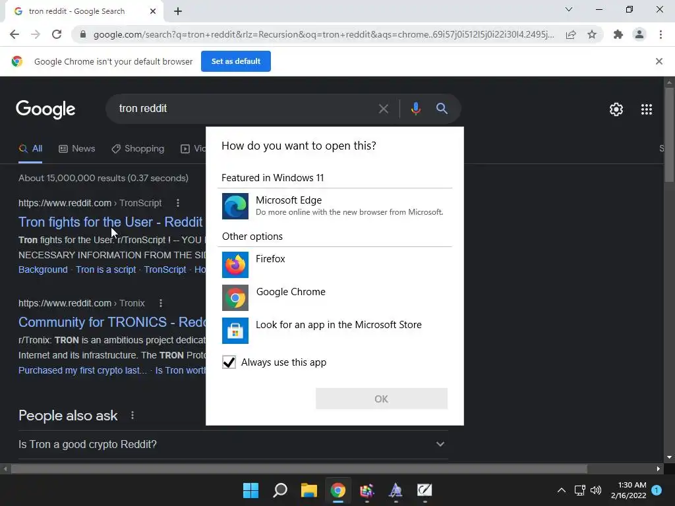Open the clock and date in taskbar
The image size is (675, 506).
click(628, 490)
